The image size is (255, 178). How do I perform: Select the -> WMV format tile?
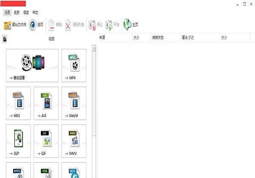click(x=74, y=141)
